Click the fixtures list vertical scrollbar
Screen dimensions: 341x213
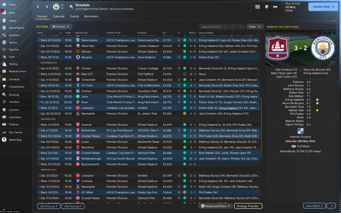(x=261, y=128)
